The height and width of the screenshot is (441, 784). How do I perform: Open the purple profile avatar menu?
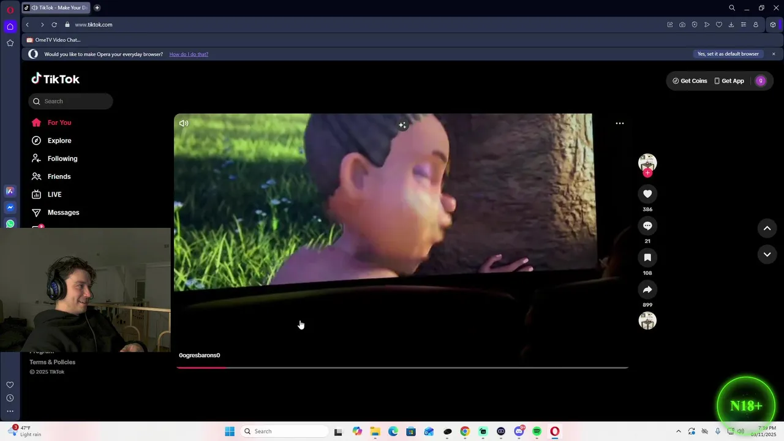[761, 81]
